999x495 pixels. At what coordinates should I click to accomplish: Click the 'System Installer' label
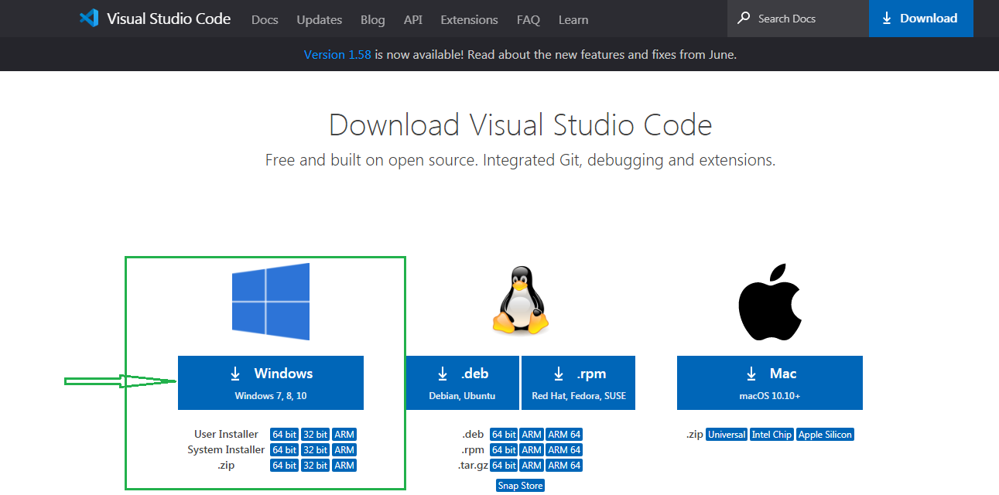tap(226, 450)
